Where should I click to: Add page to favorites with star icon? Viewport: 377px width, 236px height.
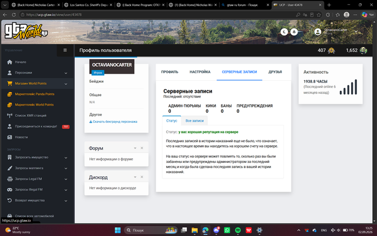(319, 15)
